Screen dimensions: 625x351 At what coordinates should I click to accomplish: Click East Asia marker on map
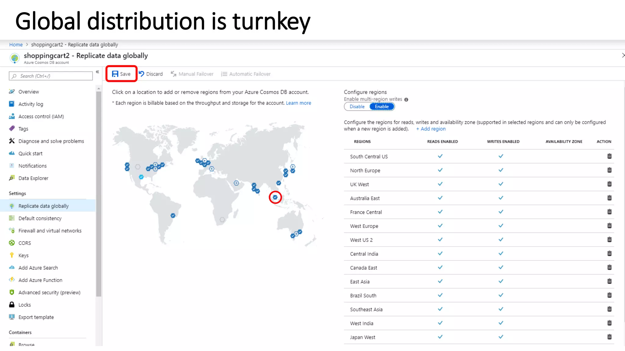click(279, 183)
